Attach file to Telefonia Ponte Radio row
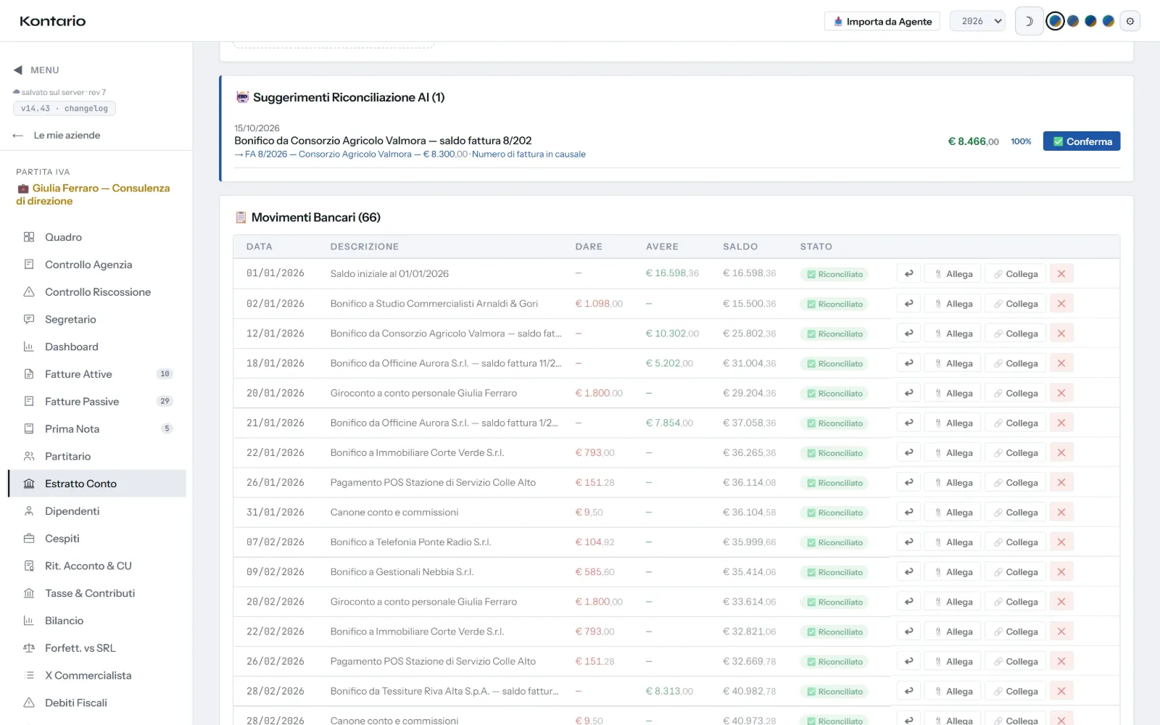 953,542
